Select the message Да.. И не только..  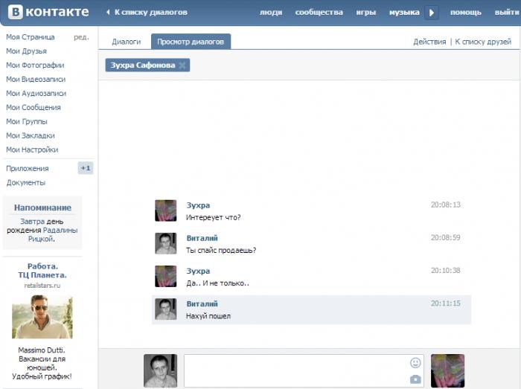tap(217, 283)
